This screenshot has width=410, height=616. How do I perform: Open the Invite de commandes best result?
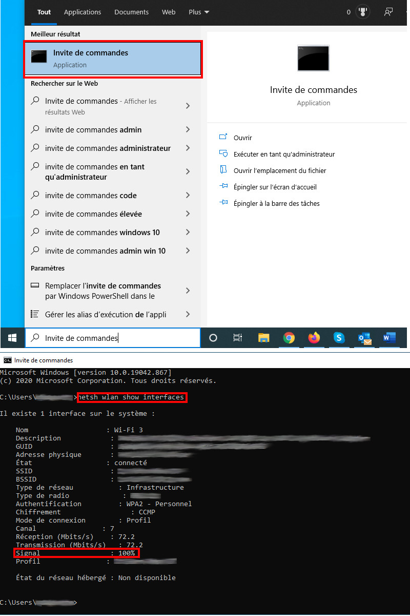(113, 59)
